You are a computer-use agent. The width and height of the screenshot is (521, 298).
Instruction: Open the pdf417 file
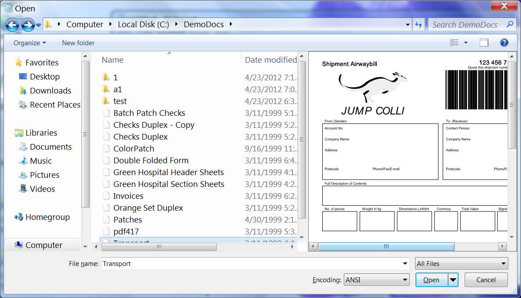click(x=125, y=231)
